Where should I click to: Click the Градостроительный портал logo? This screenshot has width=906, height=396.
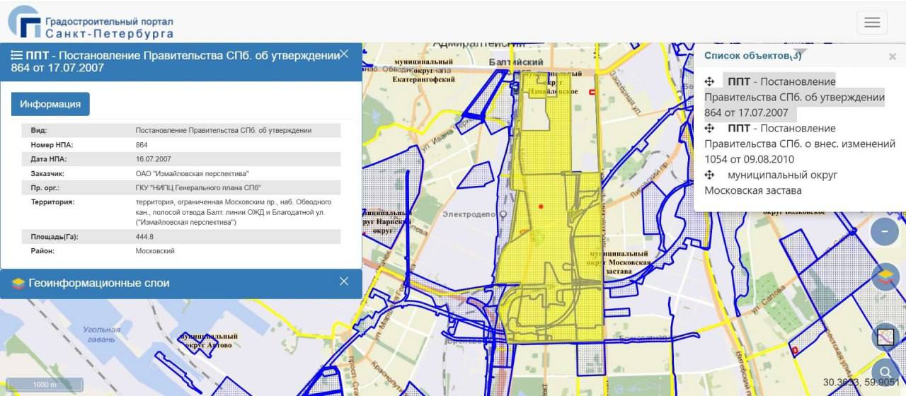coord(91,23)
